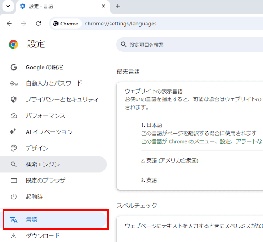Select the 設定 - 言語 tab
The image size is (263, 242).
click(63, 7)
